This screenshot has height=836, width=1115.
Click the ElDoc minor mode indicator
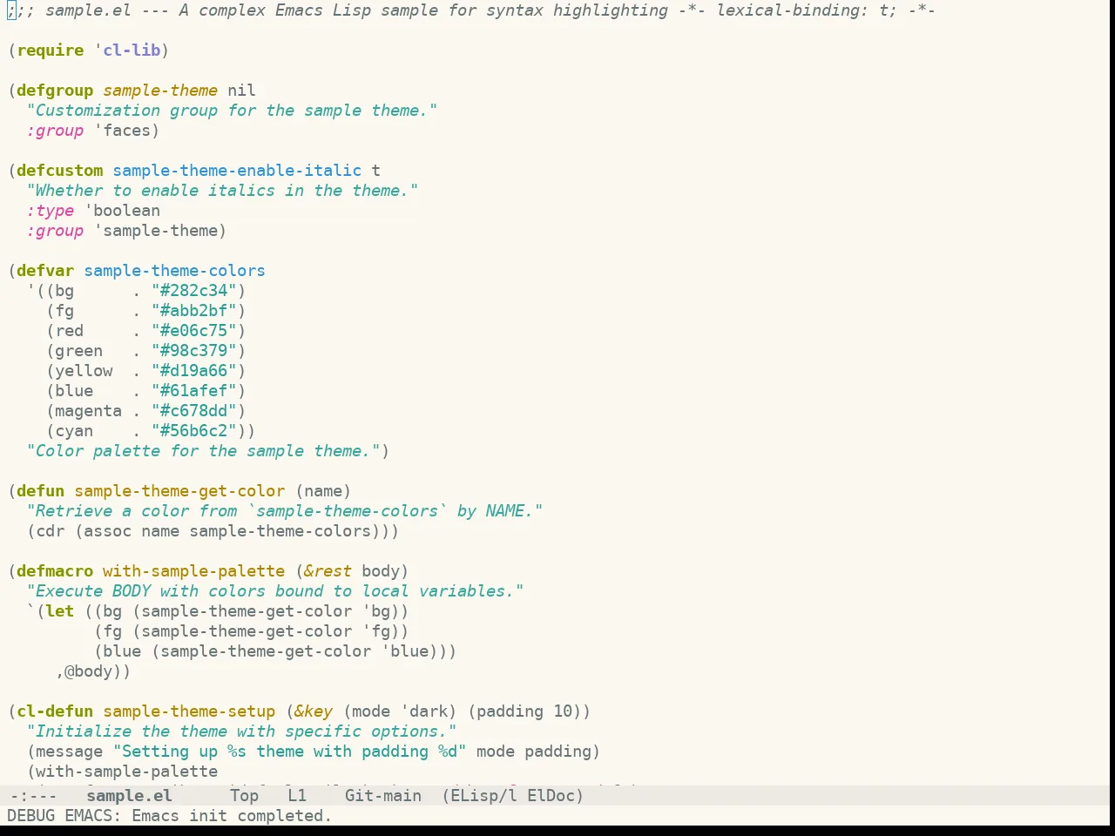[551, 795]
